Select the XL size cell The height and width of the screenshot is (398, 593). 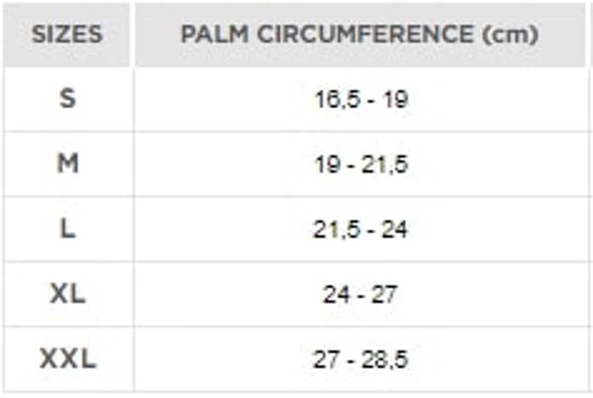[x=68, y=295]
